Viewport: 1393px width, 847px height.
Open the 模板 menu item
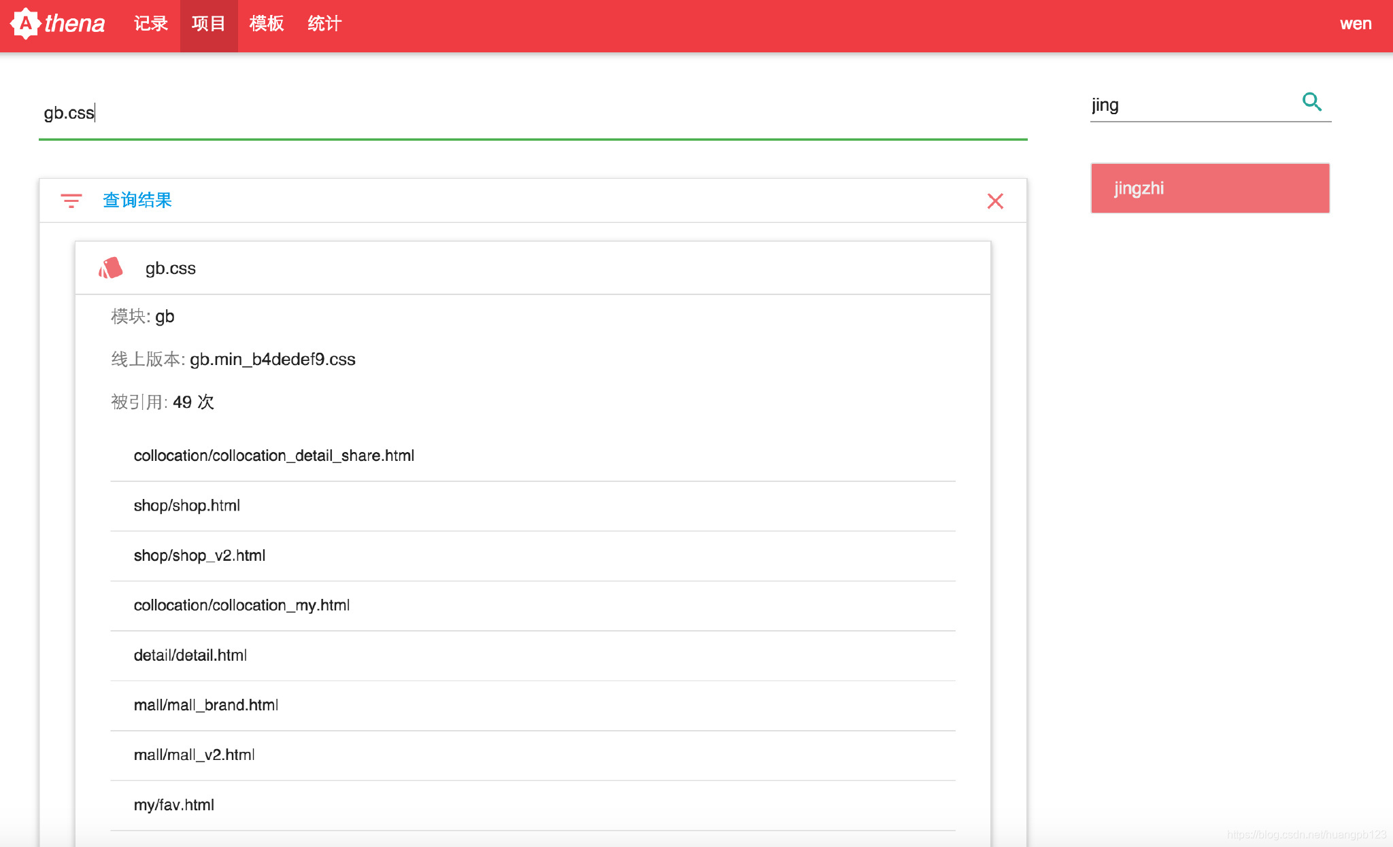(266, 24)
